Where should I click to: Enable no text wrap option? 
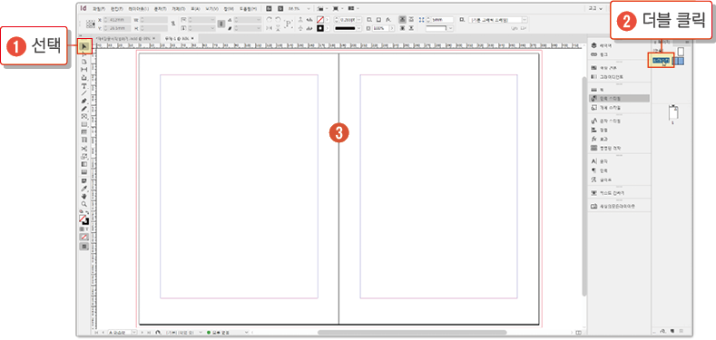pyautogui.click(x=402, y=19)
